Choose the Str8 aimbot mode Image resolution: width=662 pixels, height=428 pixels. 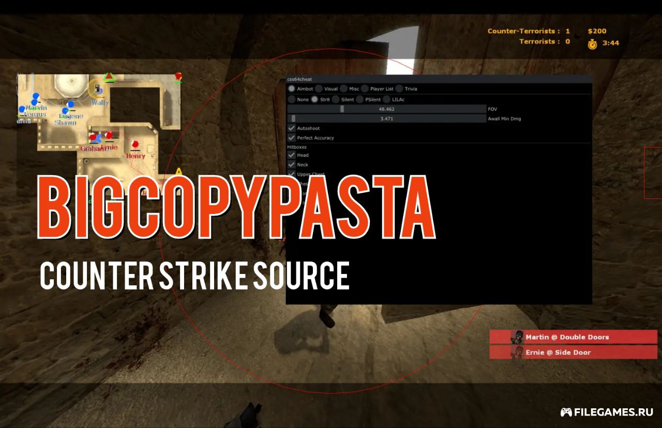315,100
